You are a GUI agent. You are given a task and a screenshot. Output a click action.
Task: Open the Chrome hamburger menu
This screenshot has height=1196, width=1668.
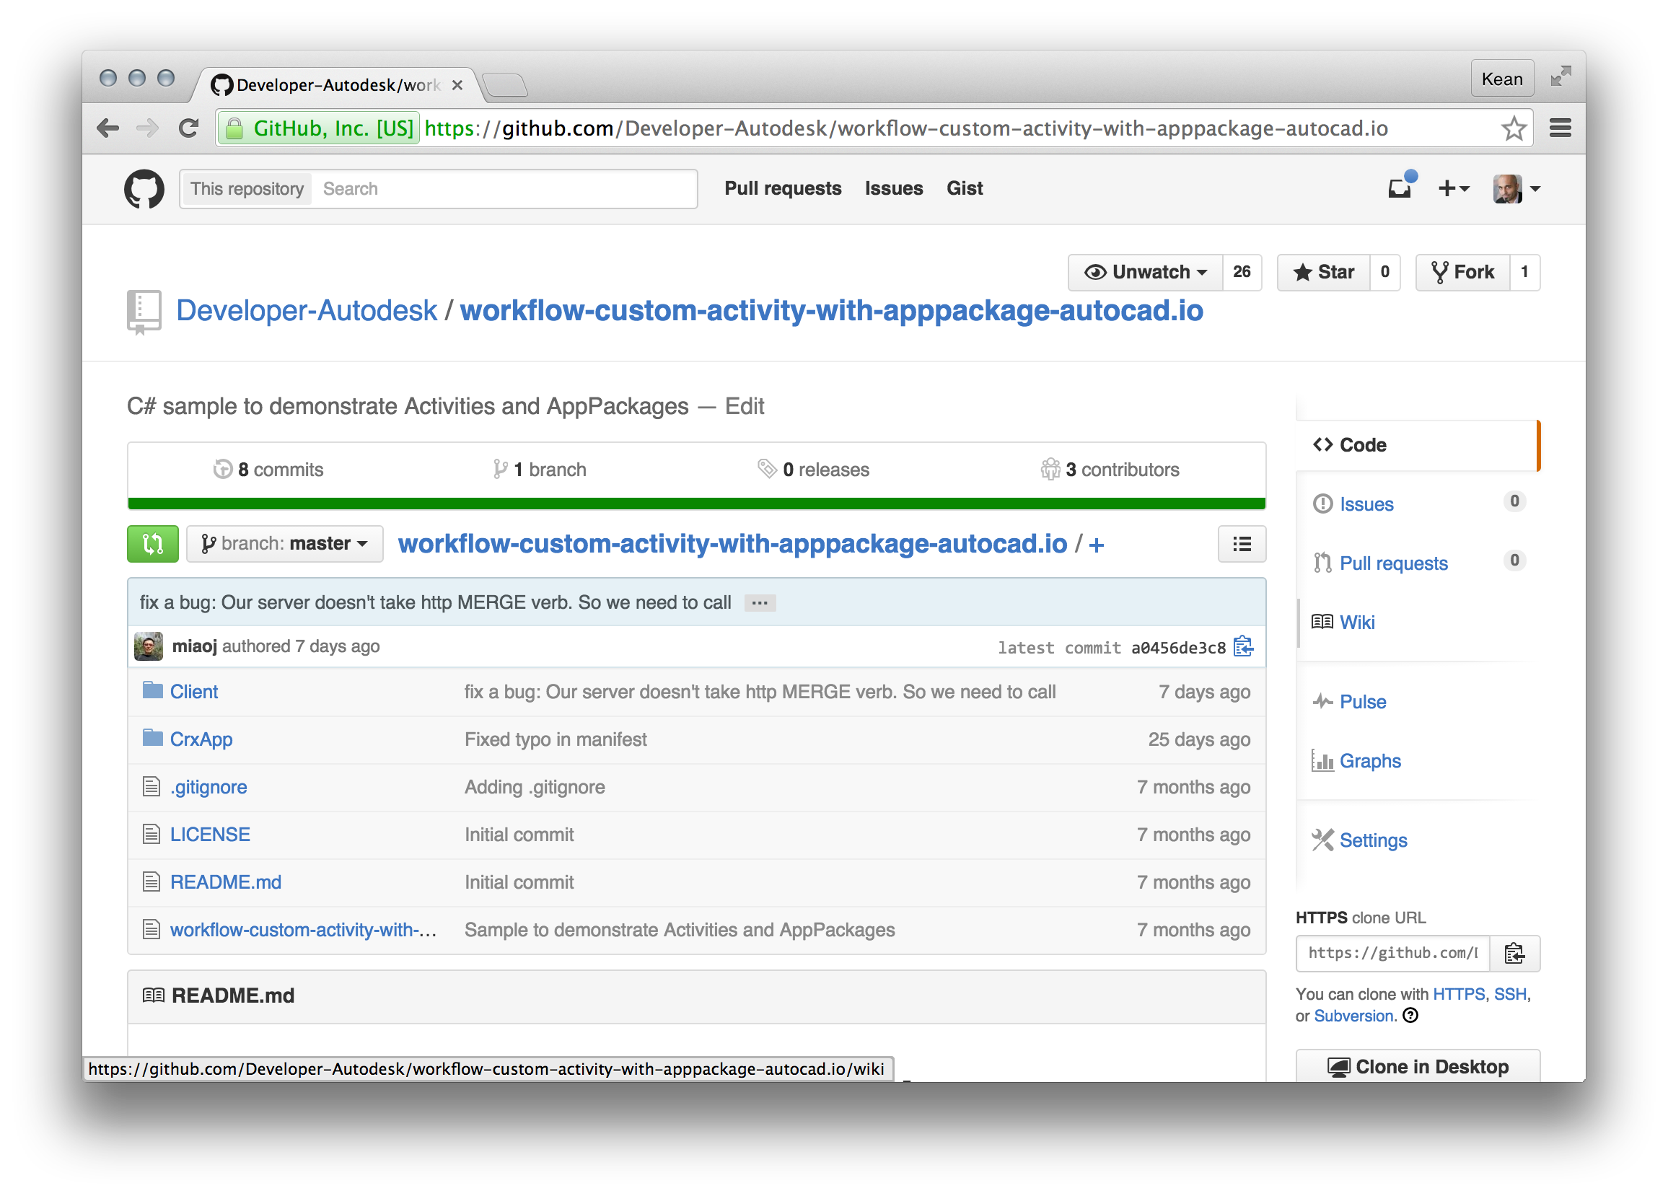point(1560,128)
